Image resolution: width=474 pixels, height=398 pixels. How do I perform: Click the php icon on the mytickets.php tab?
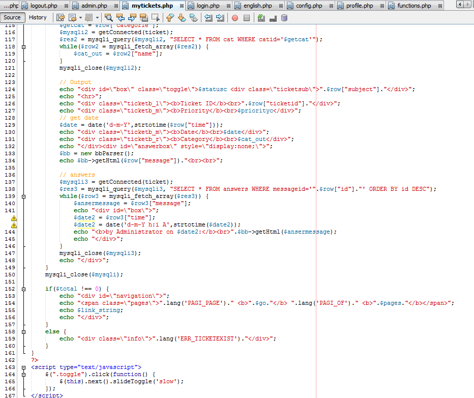point(126,6)
